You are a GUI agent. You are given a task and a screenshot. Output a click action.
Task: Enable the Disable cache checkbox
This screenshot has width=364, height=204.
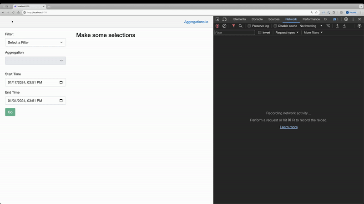click(x=275, y=26)
